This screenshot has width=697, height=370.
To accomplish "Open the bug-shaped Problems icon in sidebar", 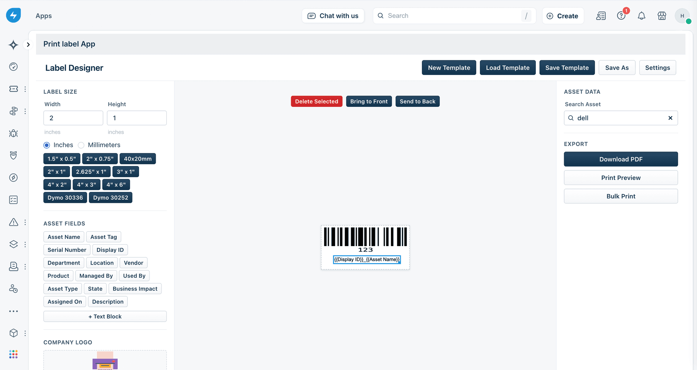I will pos(13,133).
